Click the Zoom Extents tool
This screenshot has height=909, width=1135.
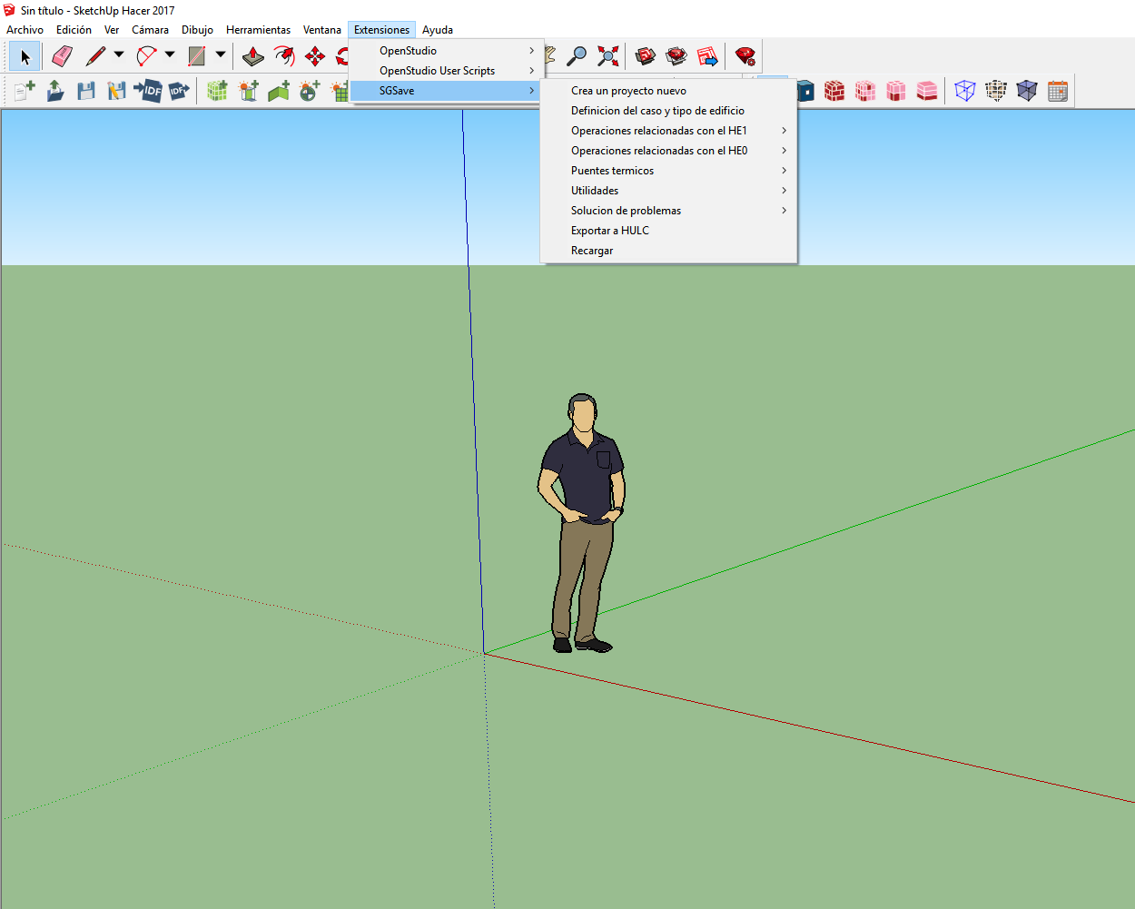click(607, 56)
